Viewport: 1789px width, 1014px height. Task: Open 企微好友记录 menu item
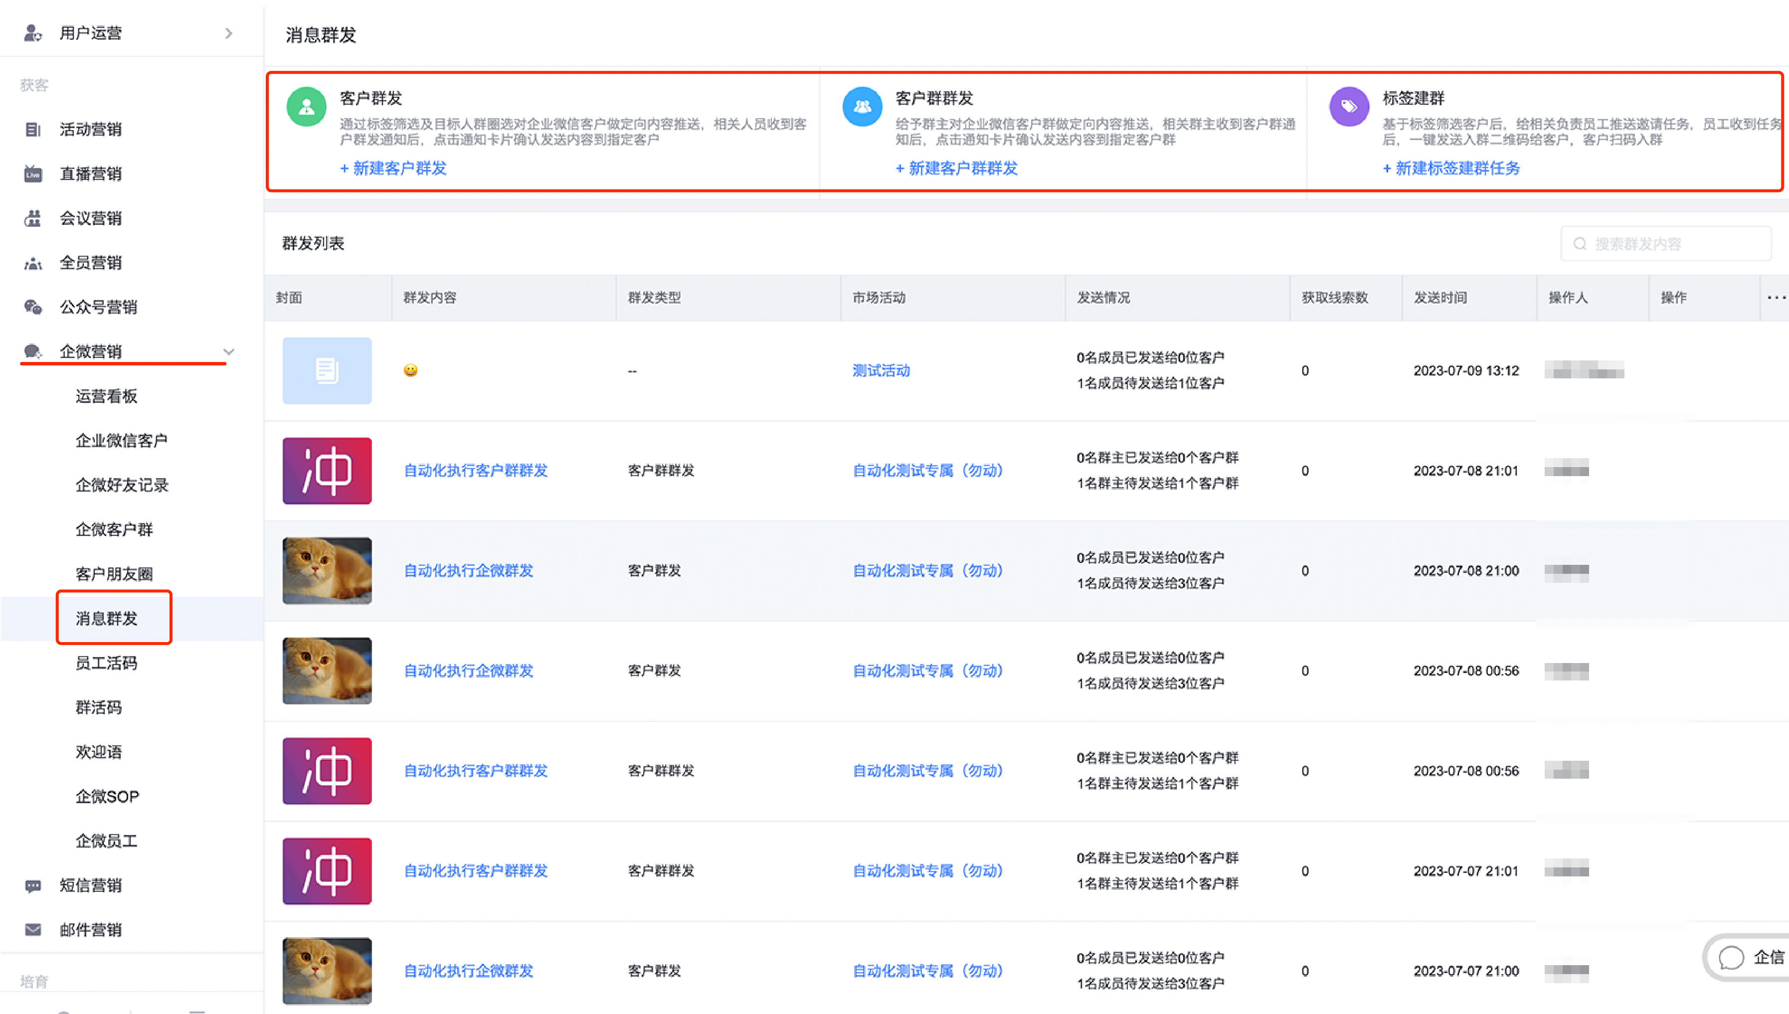coord(122,486)
